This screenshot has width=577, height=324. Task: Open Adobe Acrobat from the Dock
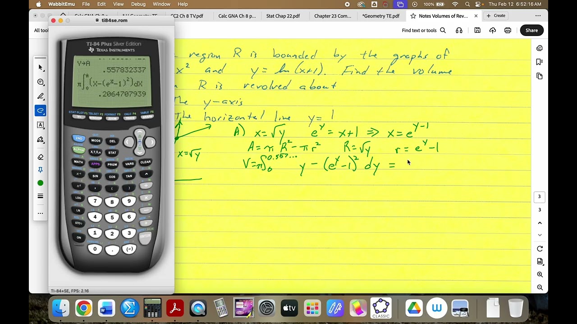pos(175,308)
